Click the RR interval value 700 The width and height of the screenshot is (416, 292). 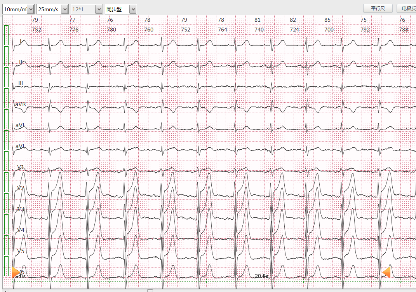pyautogui.click(x=329, y=30)
